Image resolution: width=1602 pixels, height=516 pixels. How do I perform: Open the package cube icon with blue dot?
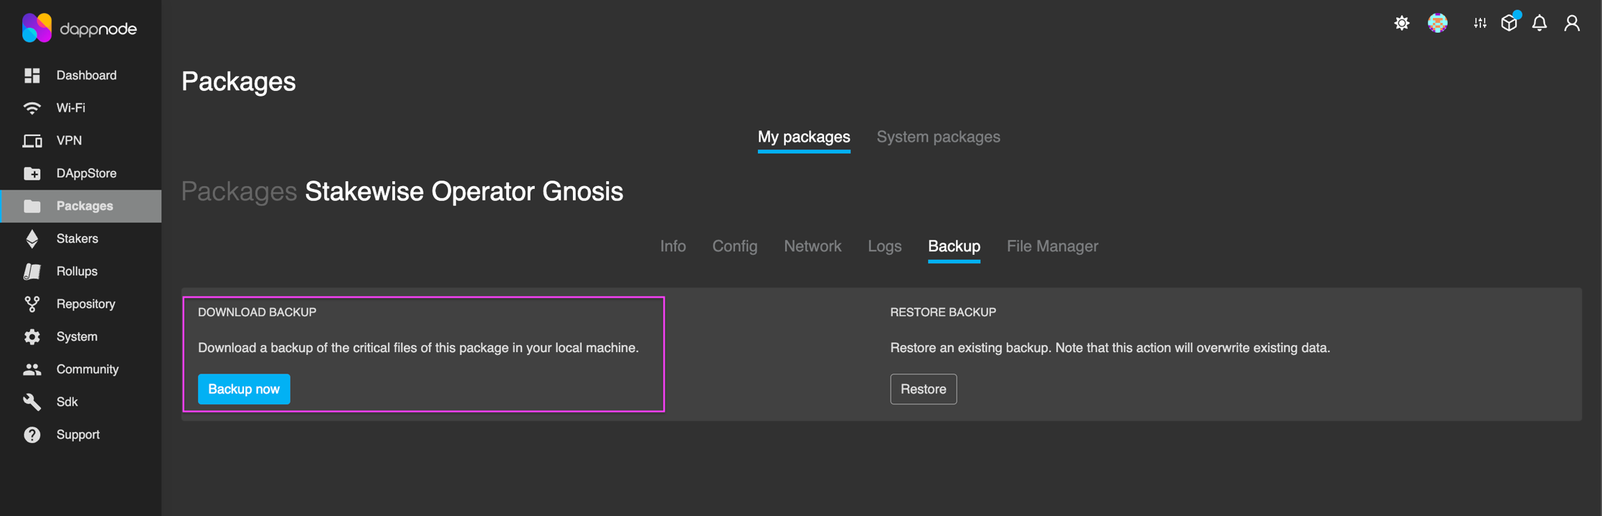coord(1509,24)
